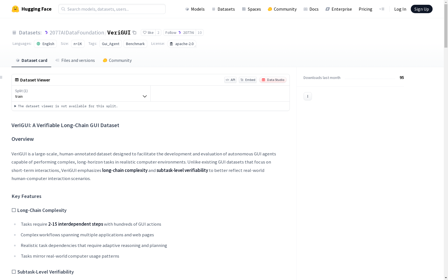Screen dimensions: 448x280
Task: Click the Dataset Viewer heading
Action: tap(35, 80)
